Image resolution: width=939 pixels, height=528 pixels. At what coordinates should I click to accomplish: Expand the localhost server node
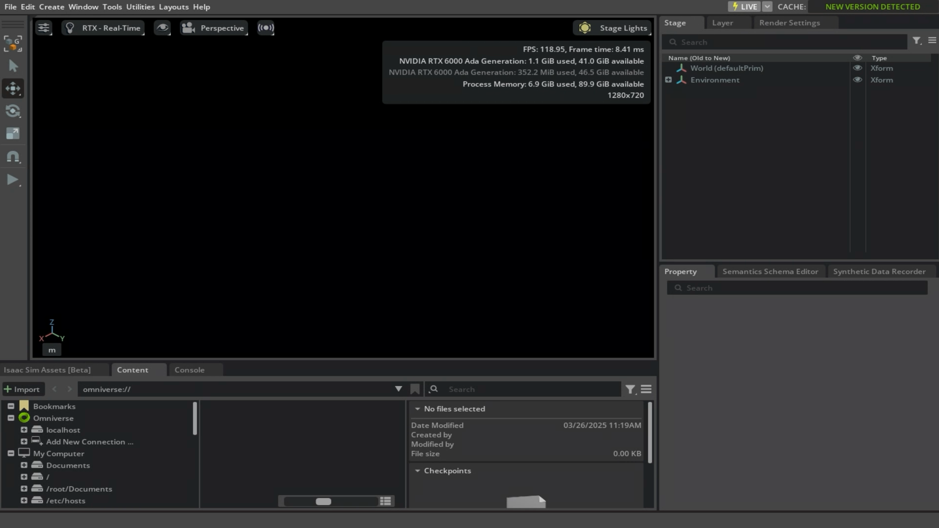24,430
